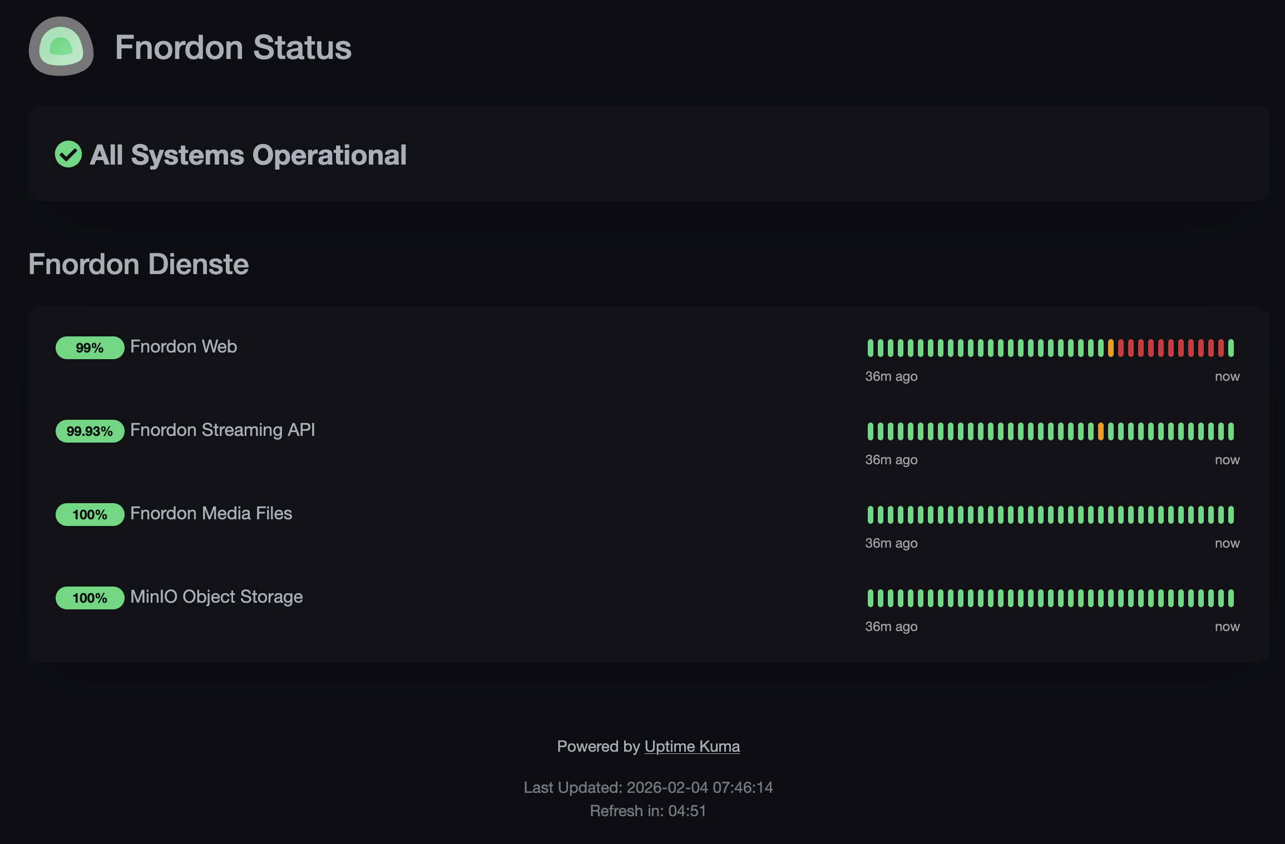Click the Fnordon Web monitor name
This screenshot has width=1285, height=844.
(x=184, y=347)
